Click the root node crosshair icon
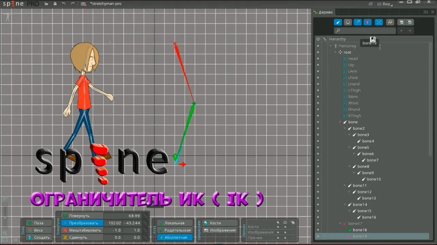Viewport: 437px width, 245px height. click(340, 52)
